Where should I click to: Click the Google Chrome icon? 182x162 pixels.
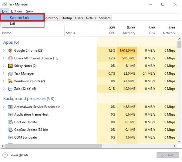coord(10,50)
